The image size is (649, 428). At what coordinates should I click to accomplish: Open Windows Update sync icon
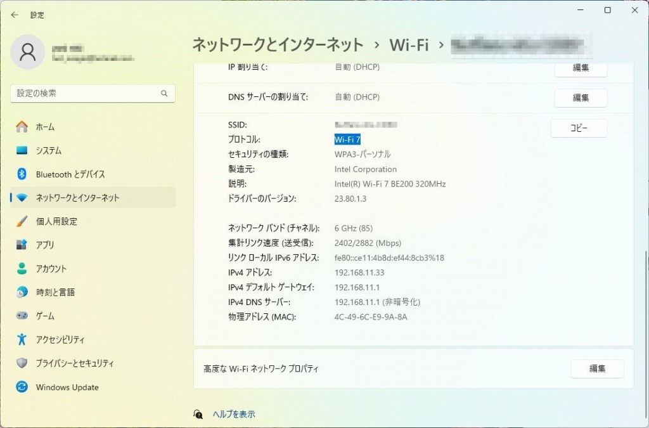[22, 387]
